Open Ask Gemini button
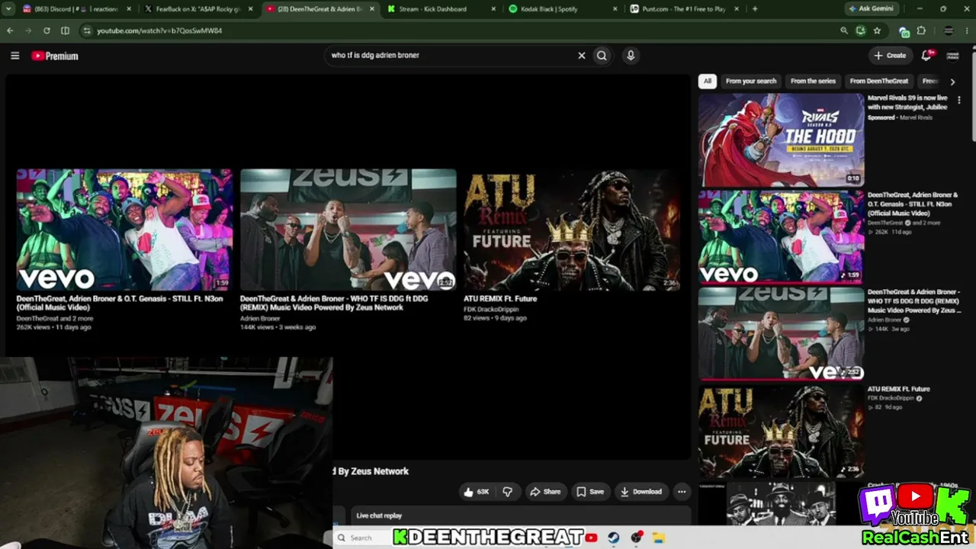The height and width of the screenshot is (549, 976). 873,9
